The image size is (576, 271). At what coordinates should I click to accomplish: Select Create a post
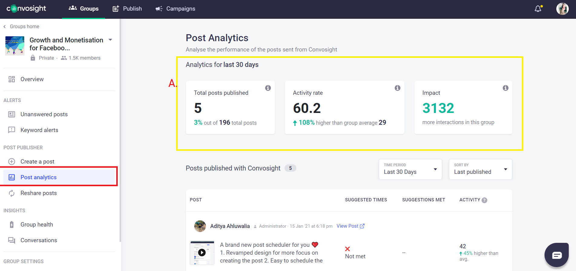click(x=59, y=162)
